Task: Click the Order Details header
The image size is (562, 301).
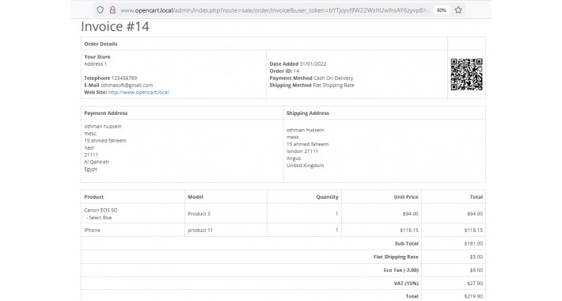Action: tap(101, 44)
